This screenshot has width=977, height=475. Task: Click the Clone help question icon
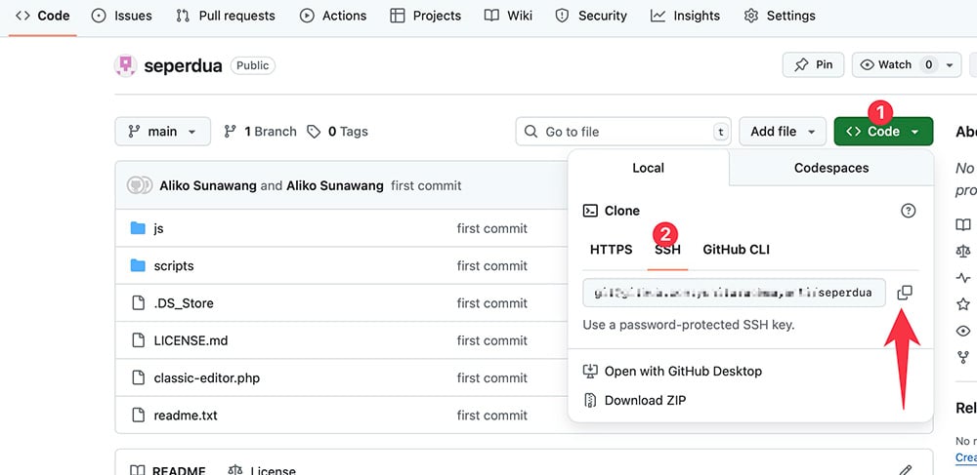tap(909, 211)
